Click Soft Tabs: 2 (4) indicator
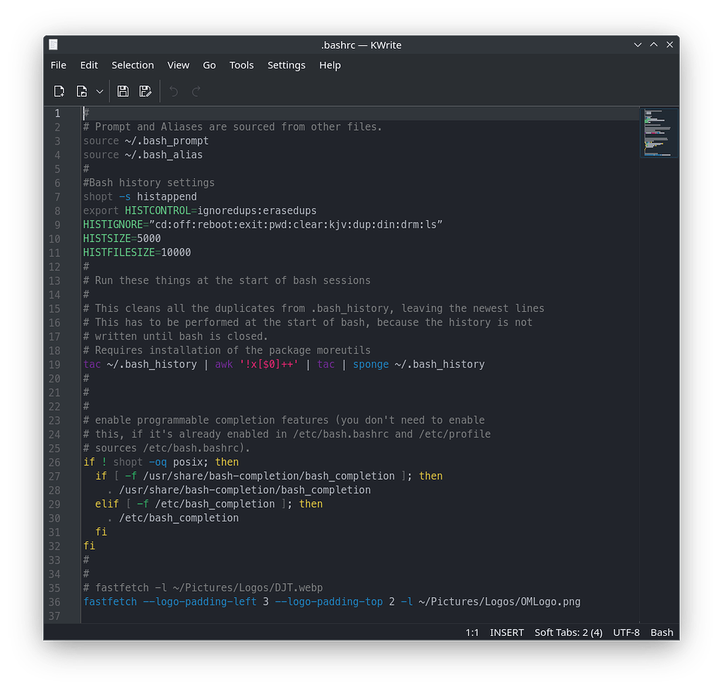Screen dimensions: 723x691 (568, 632)
